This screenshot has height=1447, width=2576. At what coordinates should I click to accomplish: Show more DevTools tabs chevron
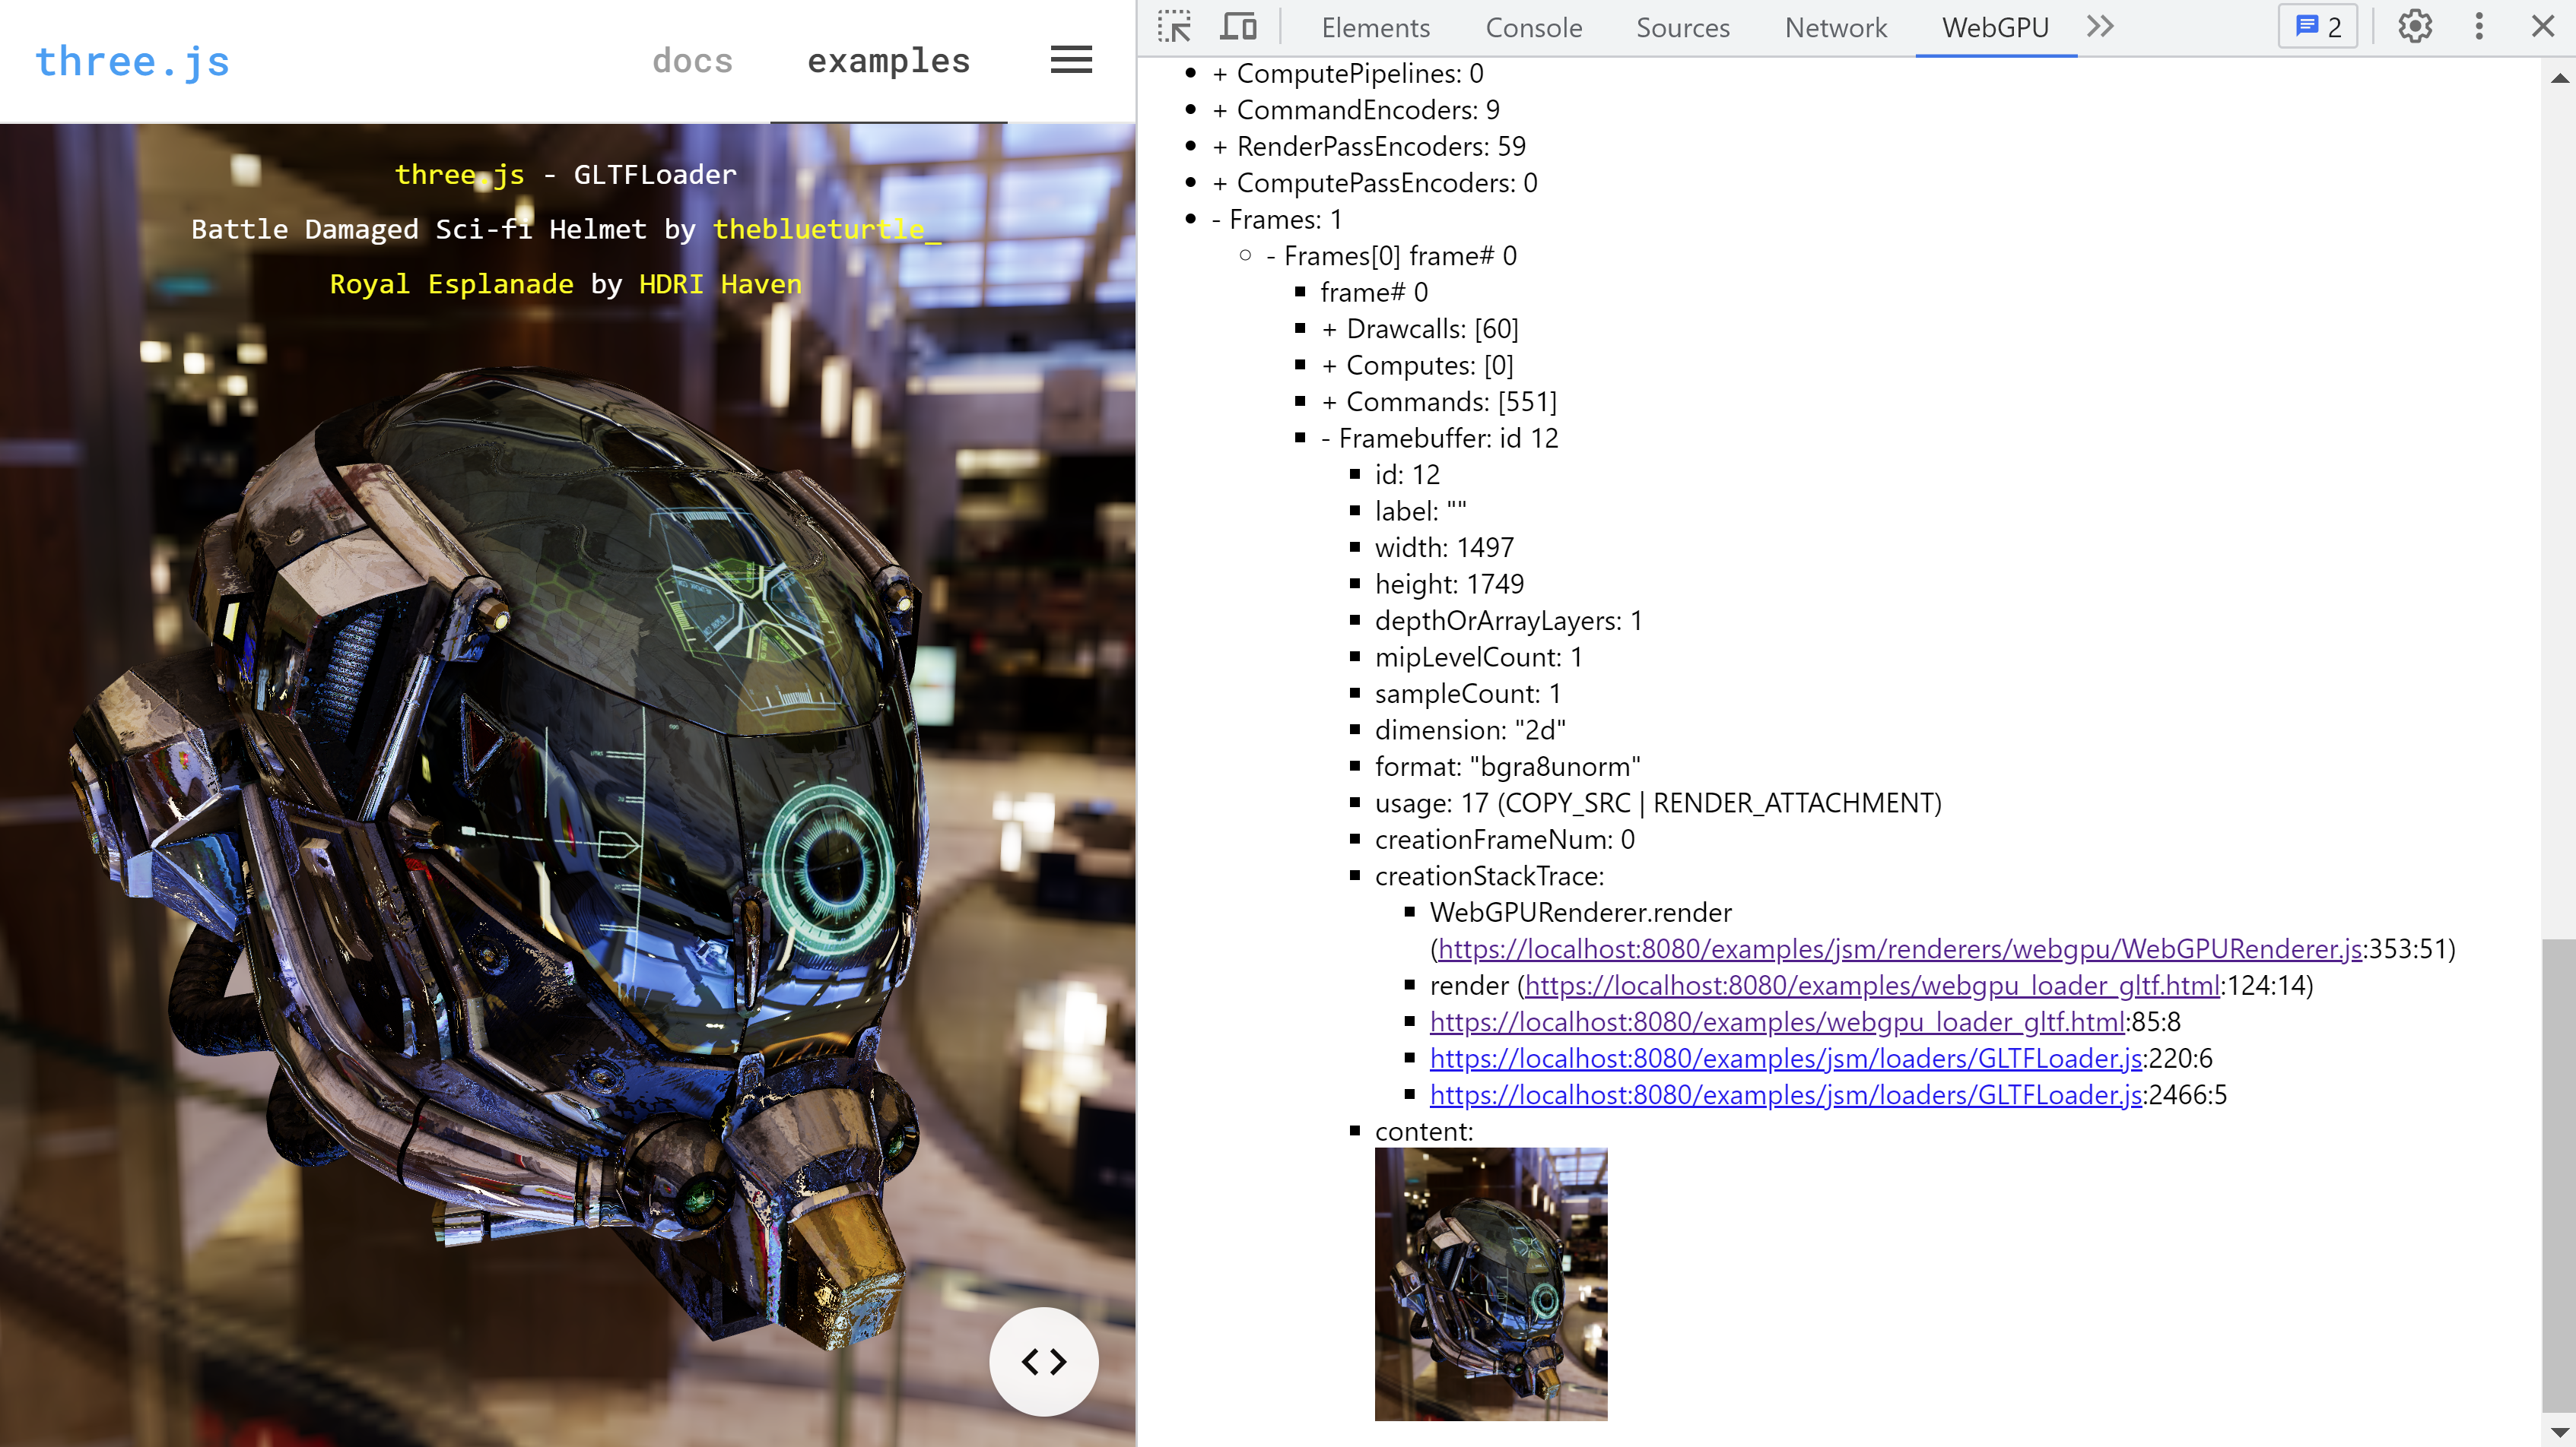[x=2100, y=27]
